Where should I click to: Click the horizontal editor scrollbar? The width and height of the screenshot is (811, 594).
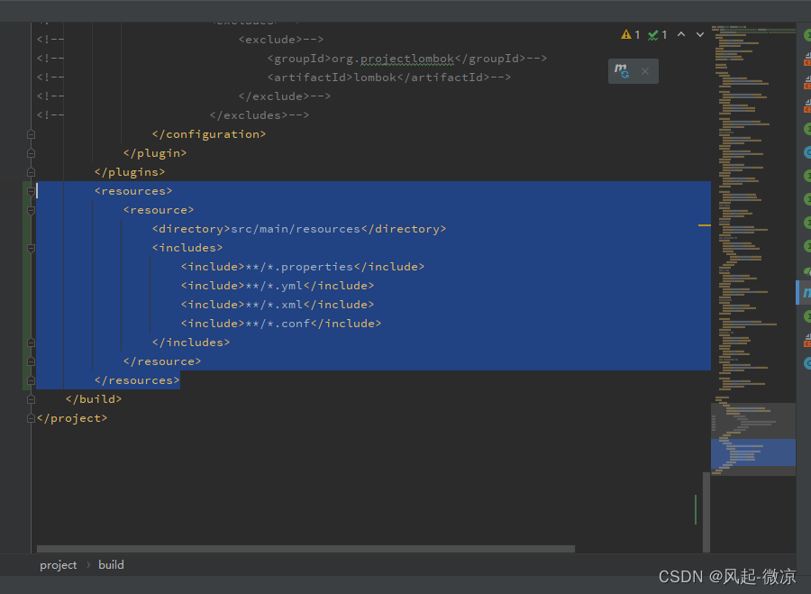[305, 548]
